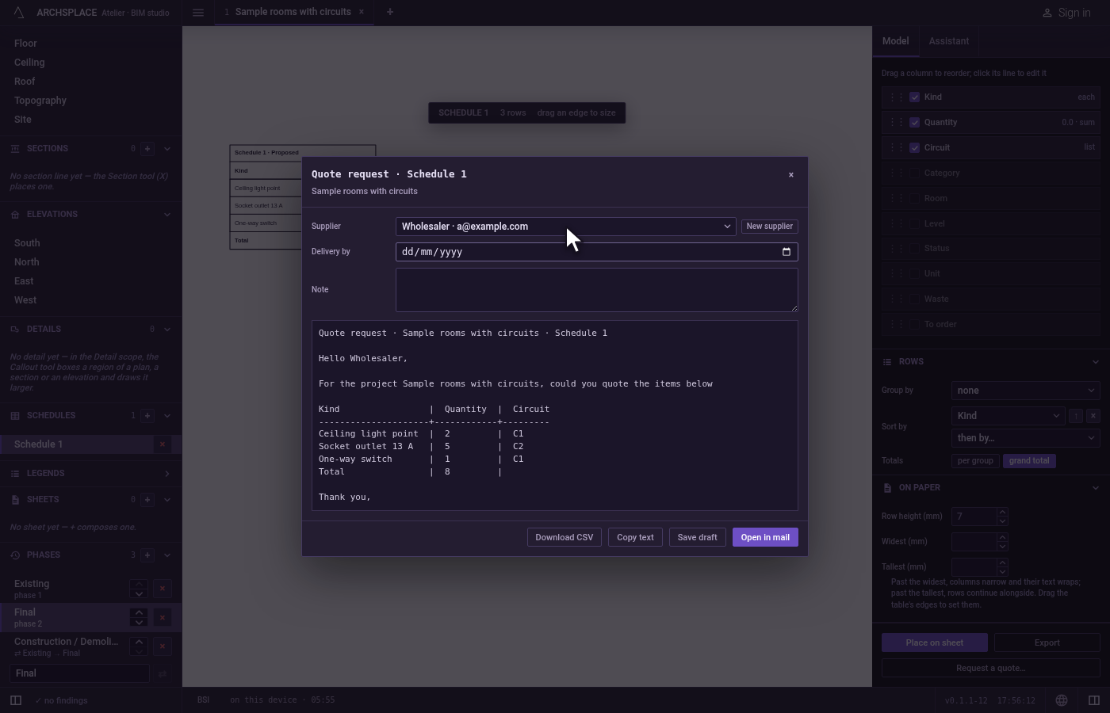
Task: Open the language globe icon
Action: (1062, 700)
